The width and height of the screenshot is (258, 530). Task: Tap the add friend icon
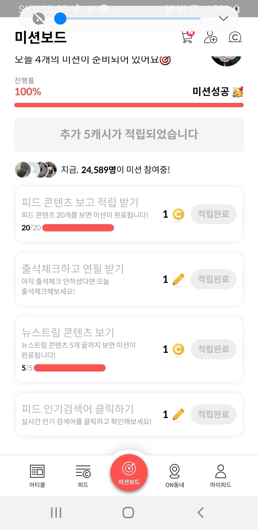[210, 37]
